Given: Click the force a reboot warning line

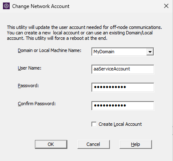Looking at the screenshot, I should click(57, 38).
